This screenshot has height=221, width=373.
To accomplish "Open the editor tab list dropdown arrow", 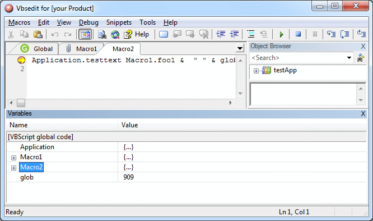I will [x=240, y=48].
